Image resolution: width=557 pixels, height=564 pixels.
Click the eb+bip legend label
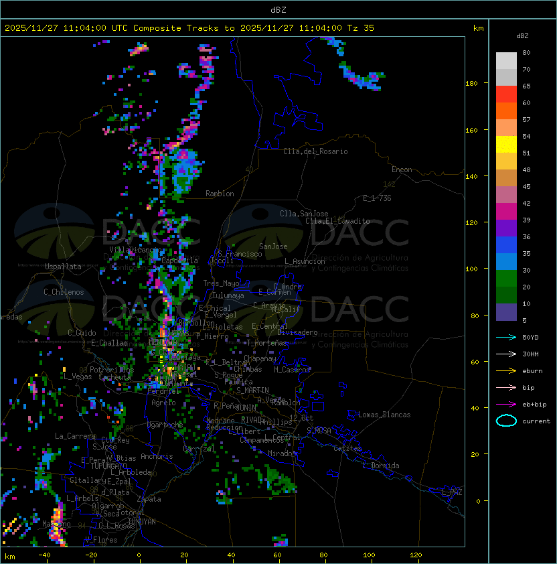click(534, 405)
